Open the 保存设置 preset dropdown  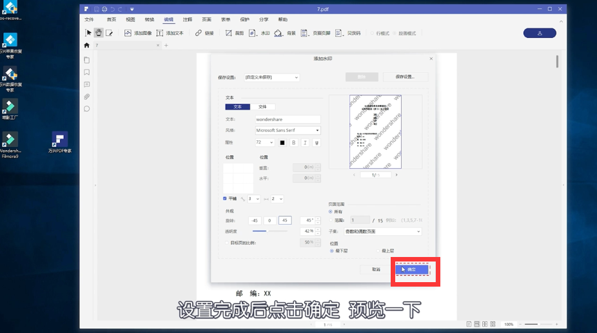271,77
